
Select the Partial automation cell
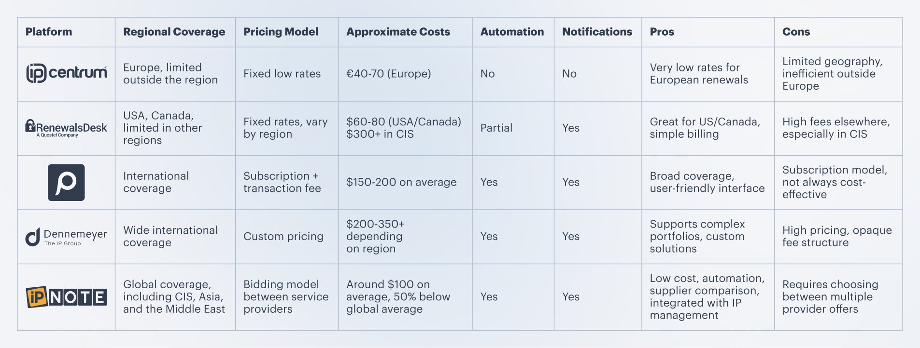click(x=496, y=128)
